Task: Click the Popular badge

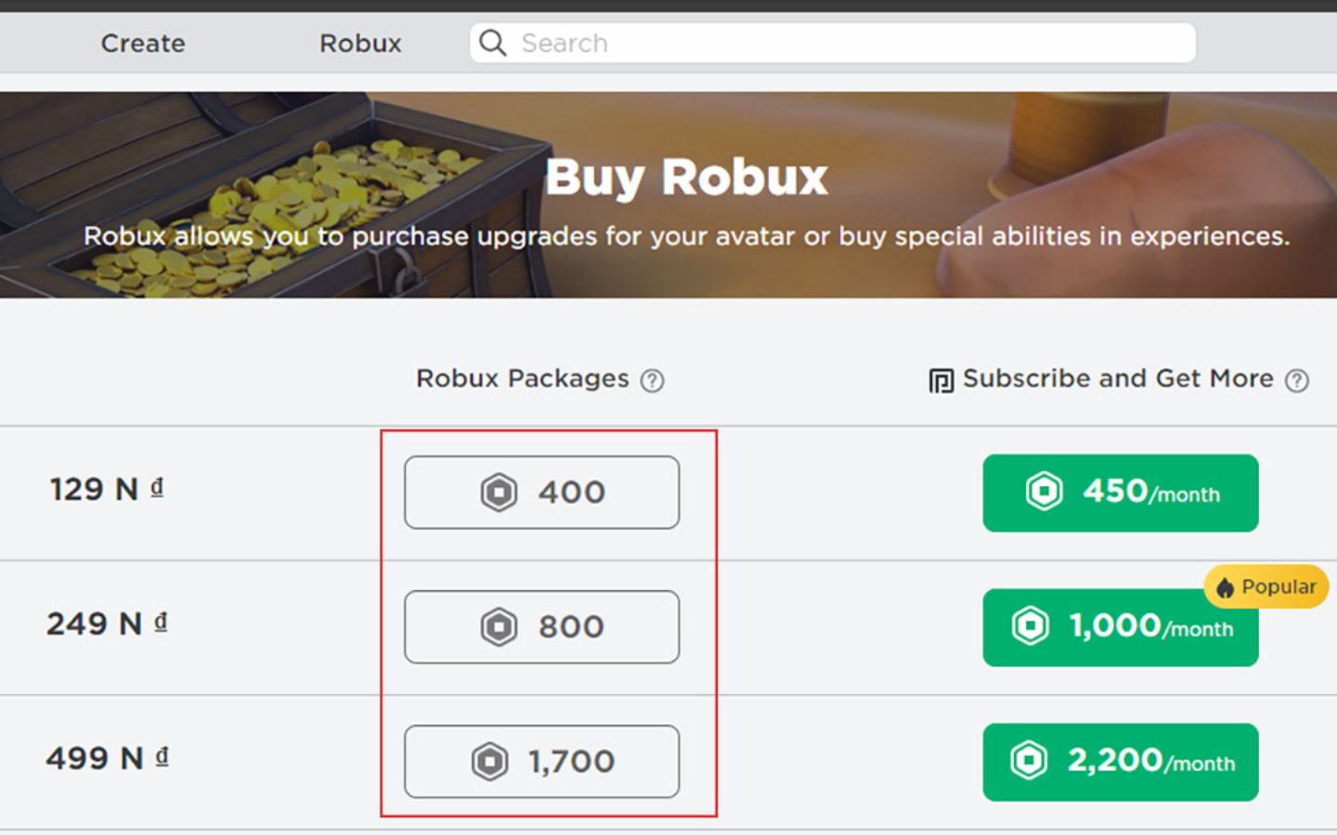Action: 1266,586
